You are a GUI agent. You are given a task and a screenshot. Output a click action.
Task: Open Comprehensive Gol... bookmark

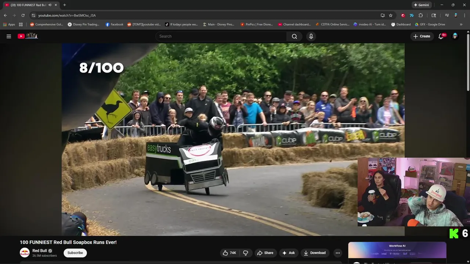click(47, 25)
